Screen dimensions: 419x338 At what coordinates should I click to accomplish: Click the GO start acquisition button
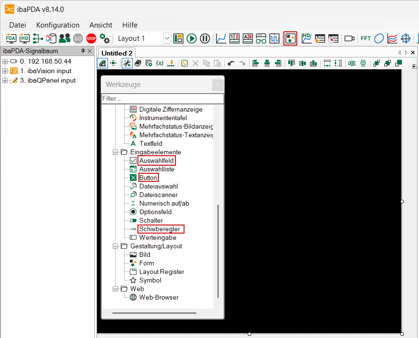coord(78,38)
